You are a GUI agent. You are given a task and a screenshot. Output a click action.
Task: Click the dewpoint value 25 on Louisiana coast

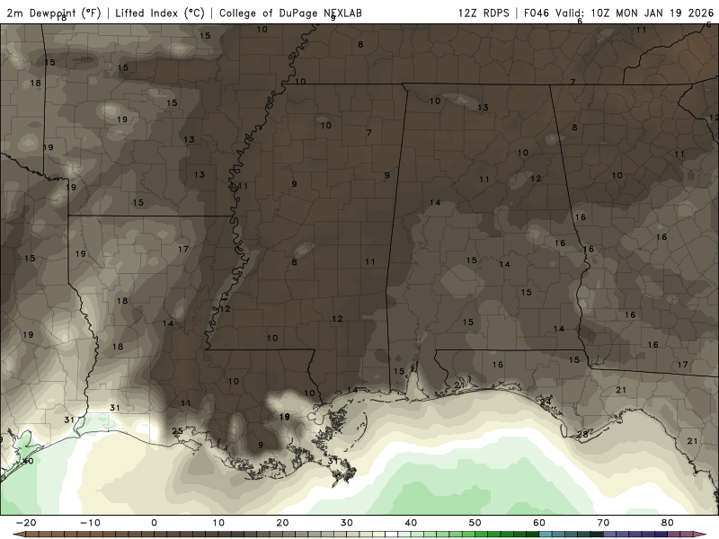tap(177, 431)
